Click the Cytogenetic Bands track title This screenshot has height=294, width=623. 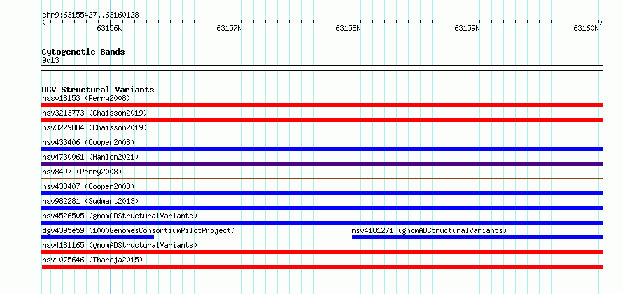(x=83, y=52)
